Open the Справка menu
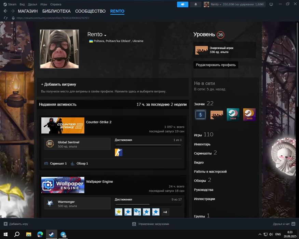Screen dimensions: 299x239 click(x=56, y=4)
